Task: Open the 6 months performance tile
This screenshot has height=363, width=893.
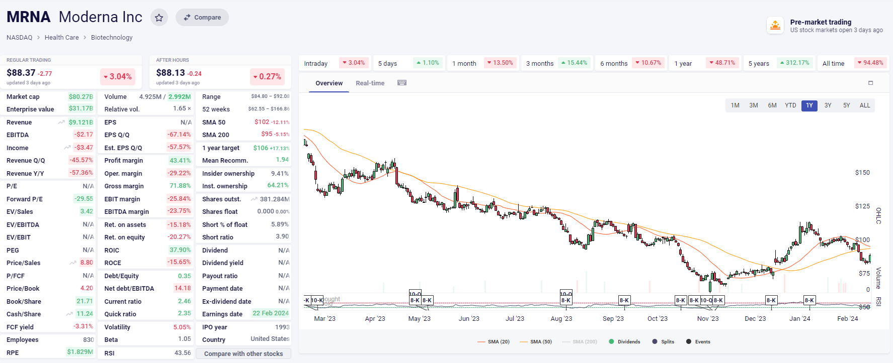Action: click(x=630, y=63)
